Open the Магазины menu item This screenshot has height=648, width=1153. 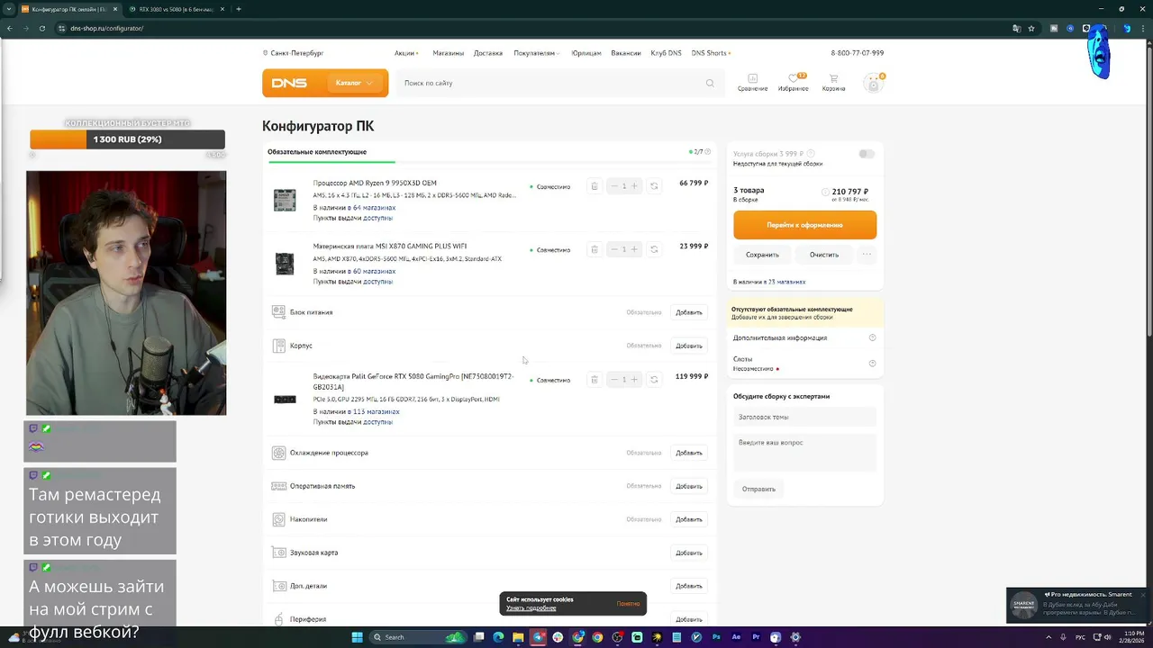[x=448, y=53]
